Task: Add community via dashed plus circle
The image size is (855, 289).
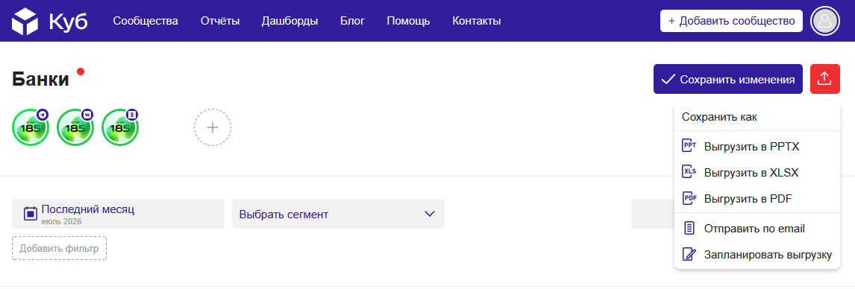Action: click(x=213, y=127)
